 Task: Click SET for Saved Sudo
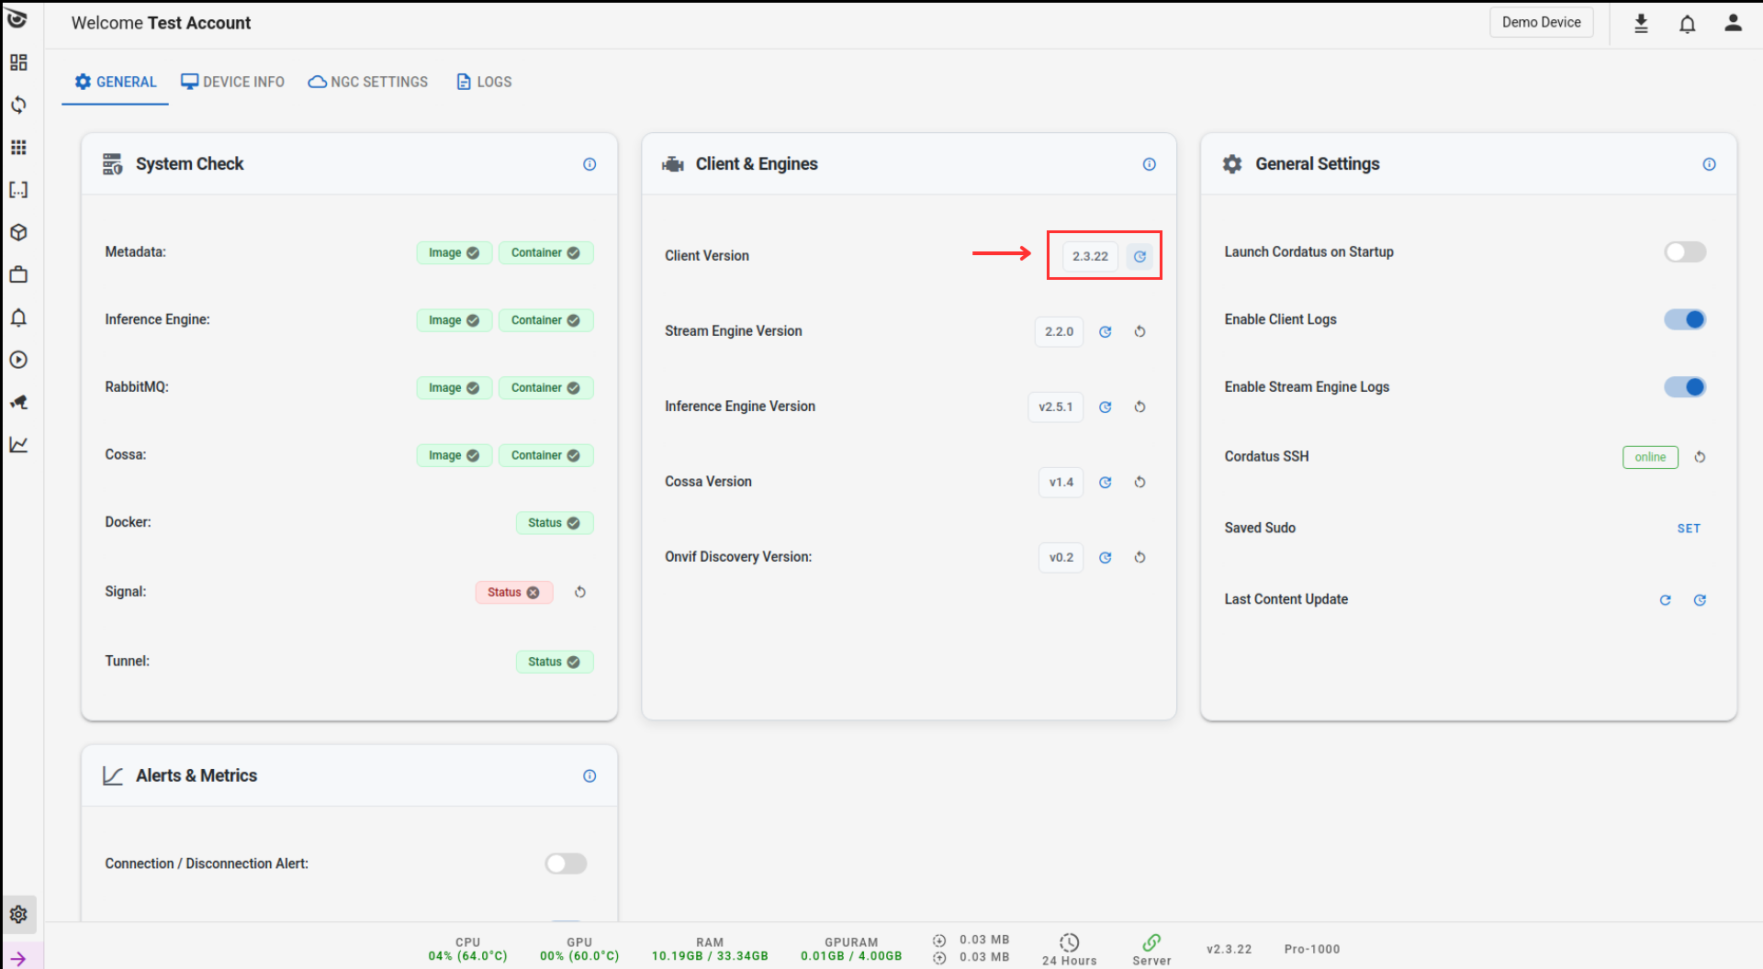tap(1689, 529)
